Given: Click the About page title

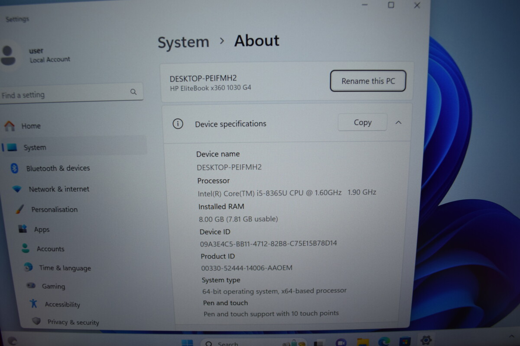Looking at the screenshot, I should click(x=257, y=41).
